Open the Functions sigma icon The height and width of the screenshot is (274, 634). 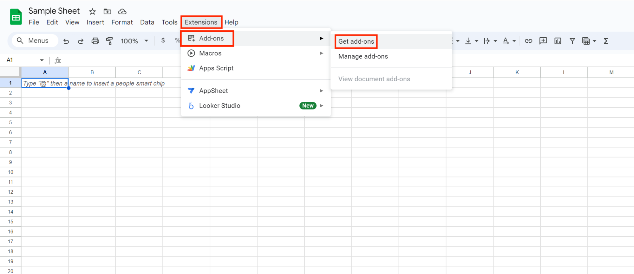tap(606, 41)
